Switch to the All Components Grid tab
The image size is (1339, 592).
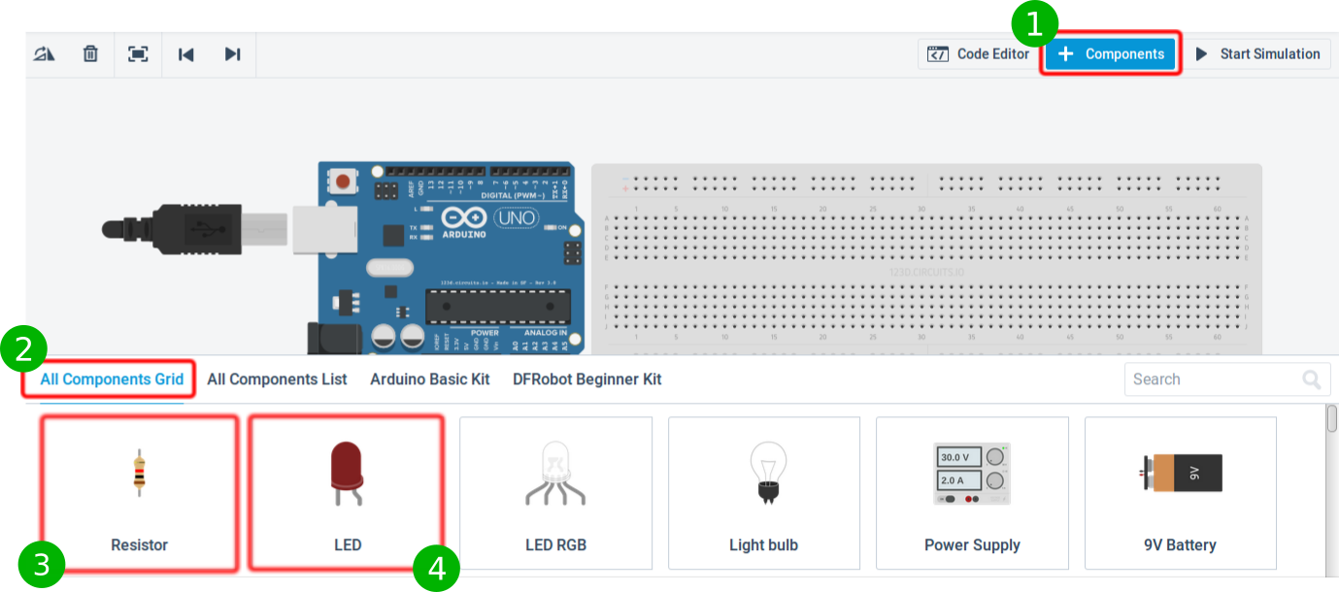pyautogui.click(x=112, y=379)
